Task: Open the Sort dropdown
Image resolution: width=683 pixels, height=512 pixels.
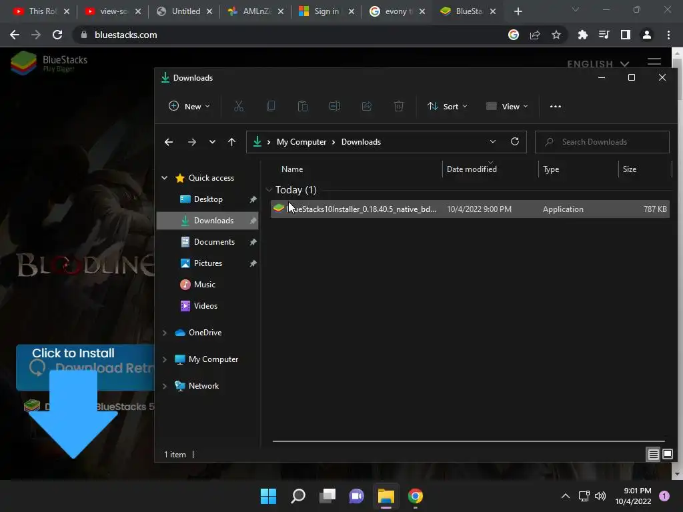Action: pyautogui.click(x=447, y=106)
